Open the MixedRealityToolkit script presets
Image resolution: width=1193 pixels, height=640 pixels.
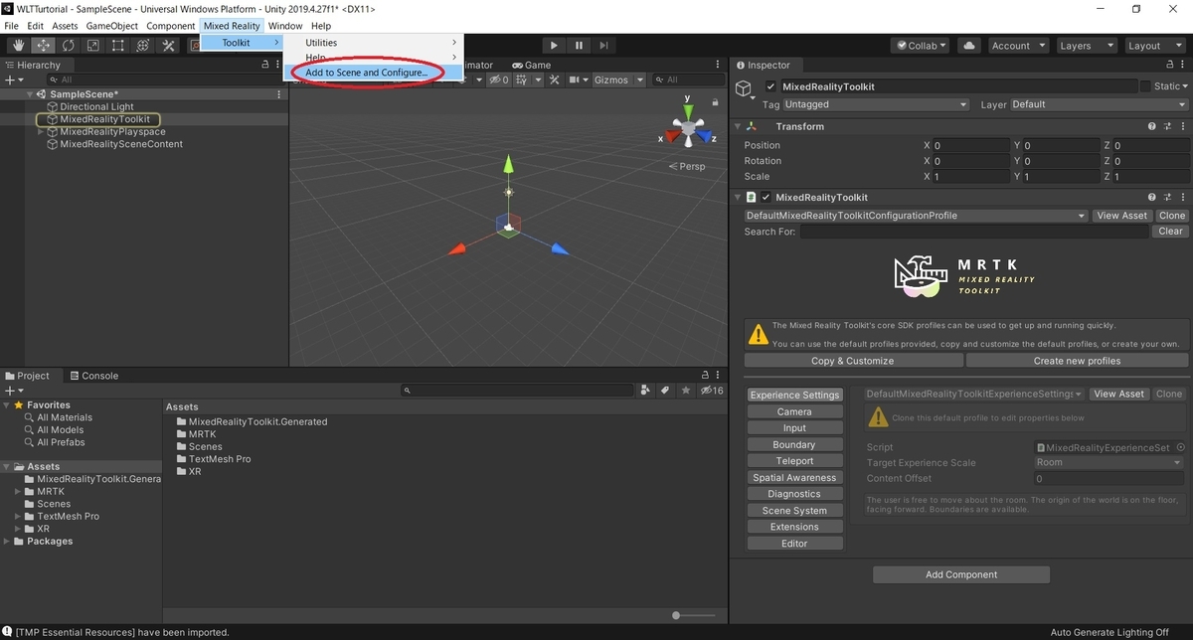tap(1166, 198)
